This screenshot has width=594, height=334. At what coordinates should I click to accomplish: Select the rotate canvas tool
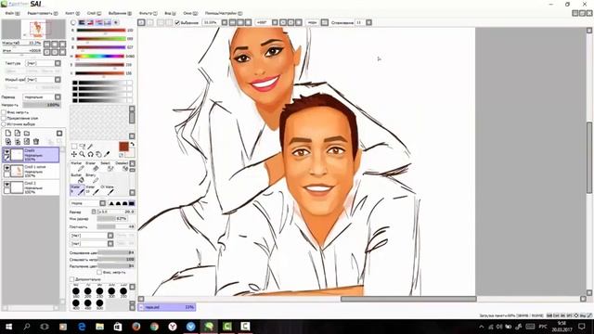91,154
